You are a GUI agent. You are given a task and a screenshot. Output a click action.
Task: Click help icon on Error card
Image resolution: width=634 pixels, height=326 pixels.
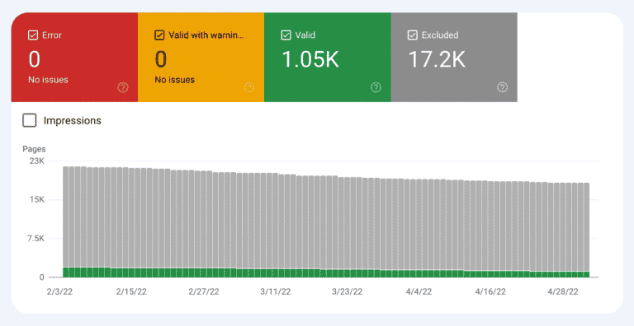(x=123, y=87)
